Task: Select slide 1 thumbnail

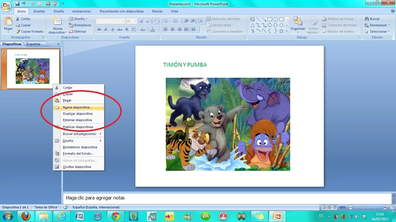Action: click(x=33, y=69)
